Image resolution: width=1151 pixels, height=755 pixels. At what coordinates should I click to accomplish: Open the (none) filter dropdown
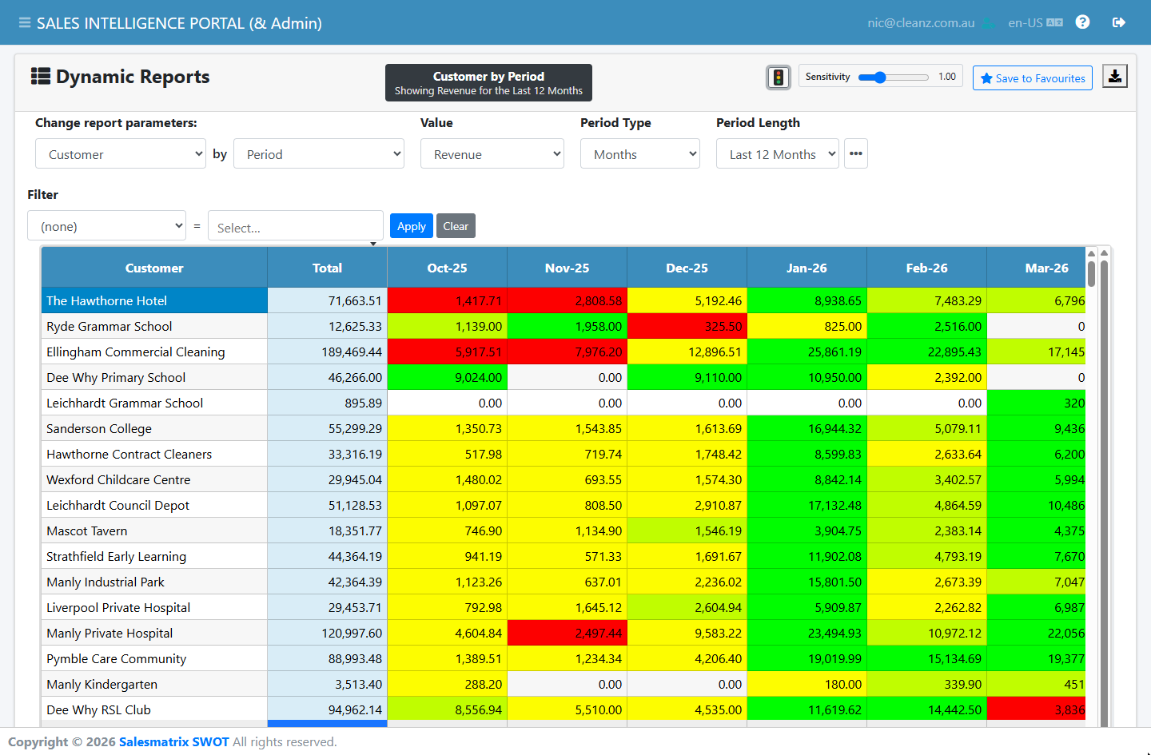click(107, 225)
